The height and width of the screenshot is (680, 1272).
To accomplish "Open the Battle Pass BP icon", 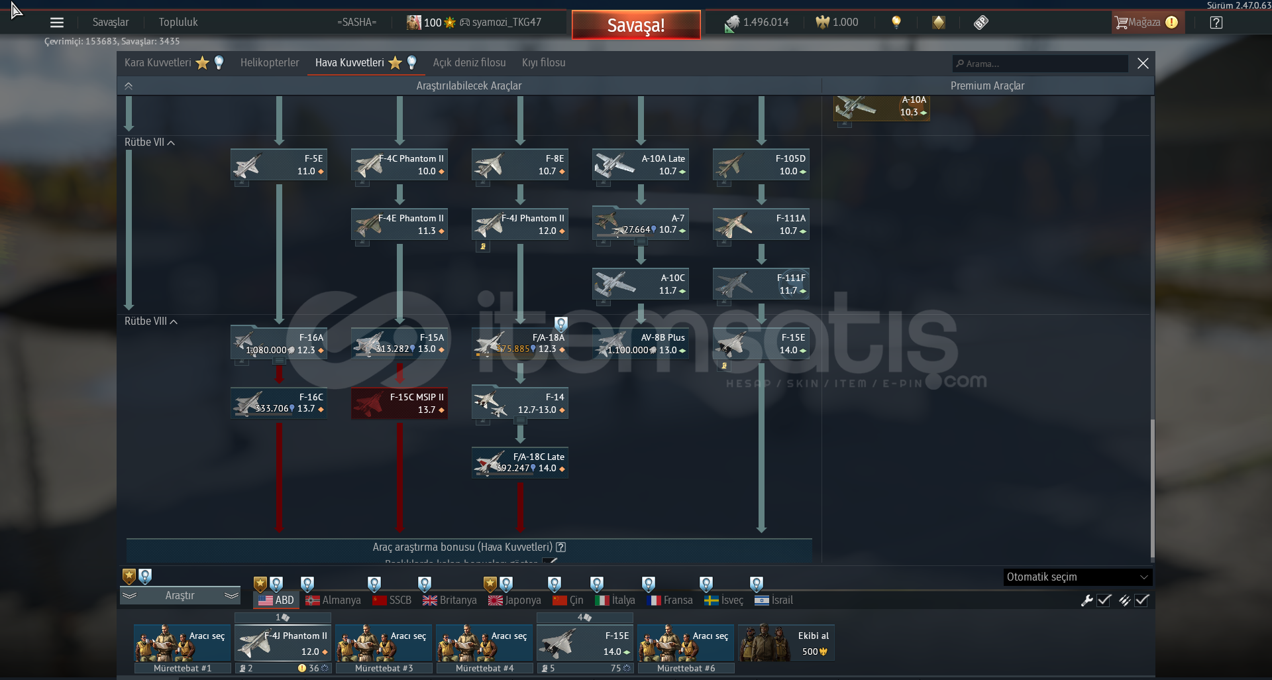I will tap(981, 23).
